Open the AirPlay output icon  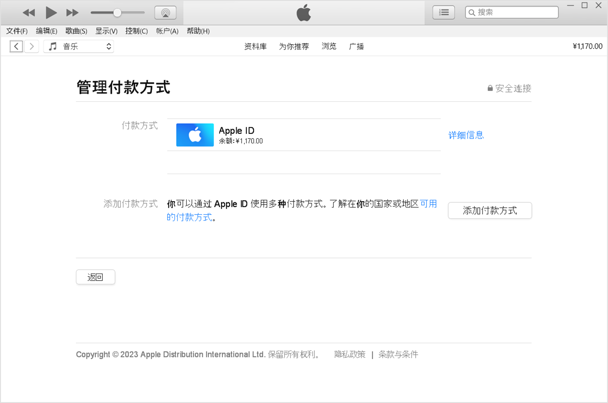[165, 13]
